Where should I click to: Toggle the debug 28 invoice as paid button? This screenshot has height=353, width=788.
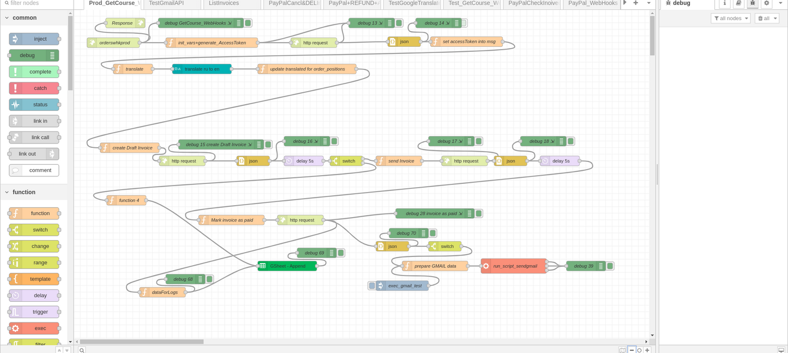tap(479, 214)
